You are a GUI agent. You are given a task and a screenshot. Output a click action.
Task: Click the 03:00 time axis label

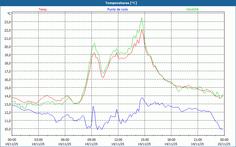(39, 140)
